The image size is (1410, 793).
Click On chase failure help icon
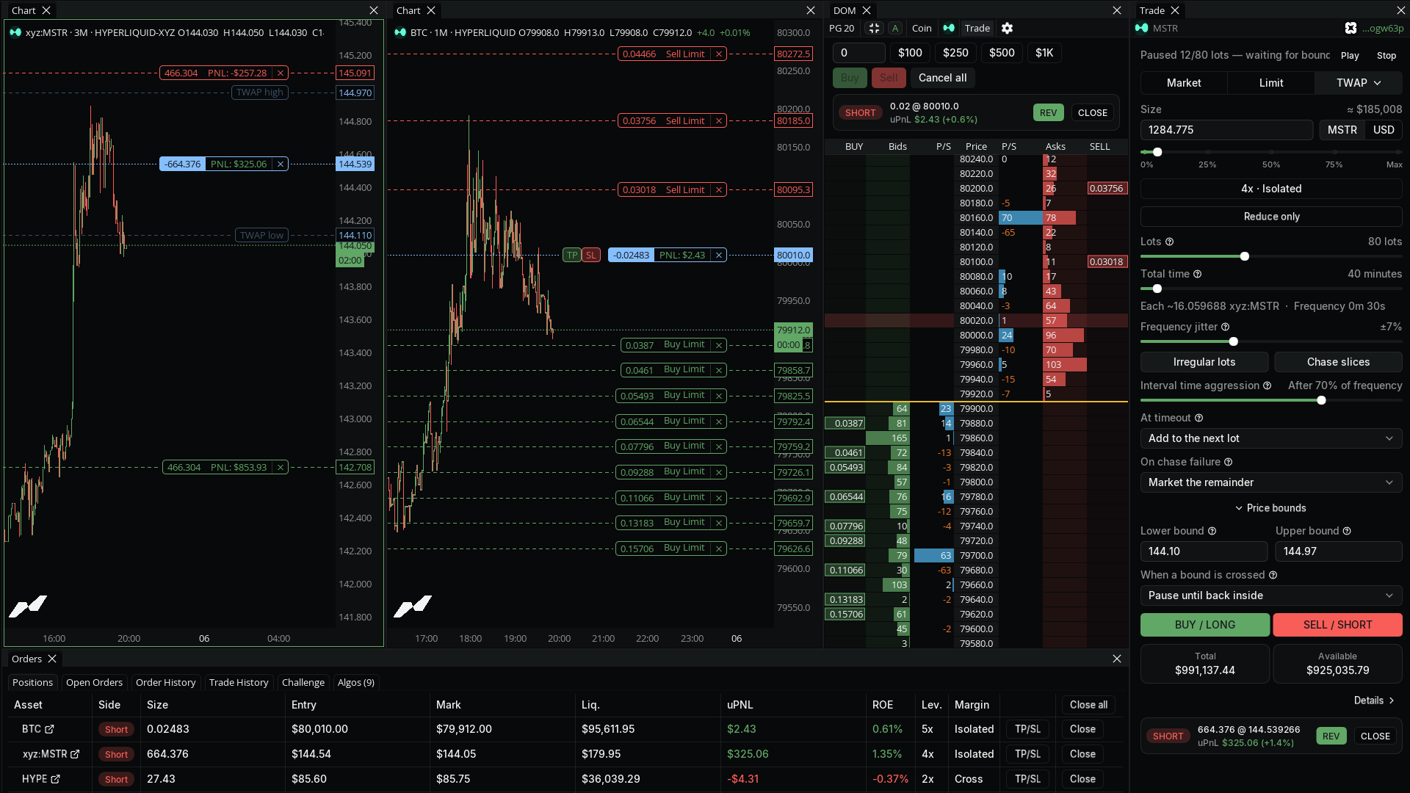pyautogui.click(x=1229, y=462)
